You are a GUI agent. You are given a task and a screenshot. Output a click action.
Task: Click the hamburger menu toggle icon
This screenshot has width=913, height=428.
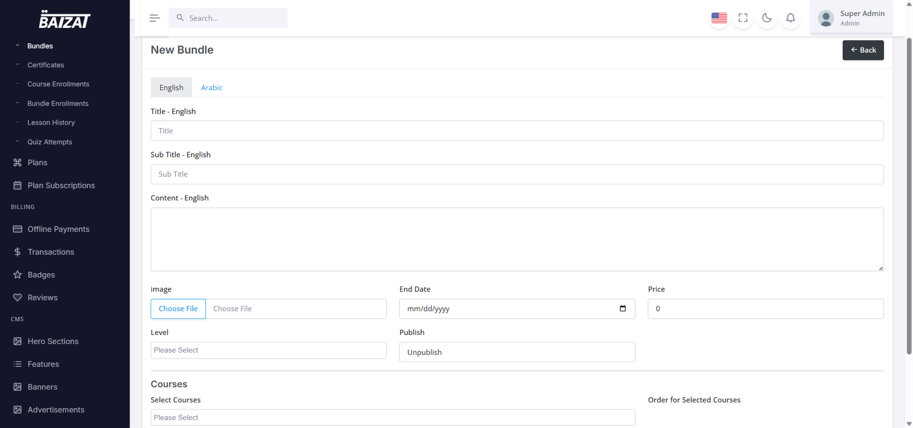click(155, 18)
